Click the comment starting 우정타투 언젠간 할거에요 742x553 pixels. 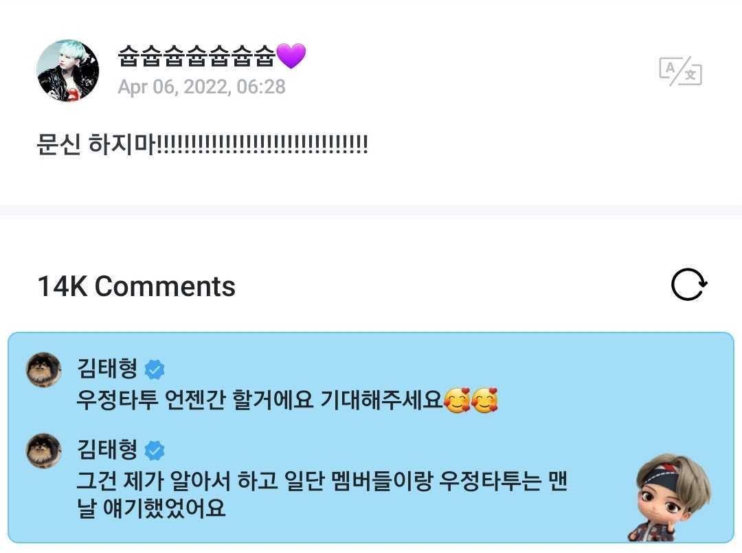287,400
